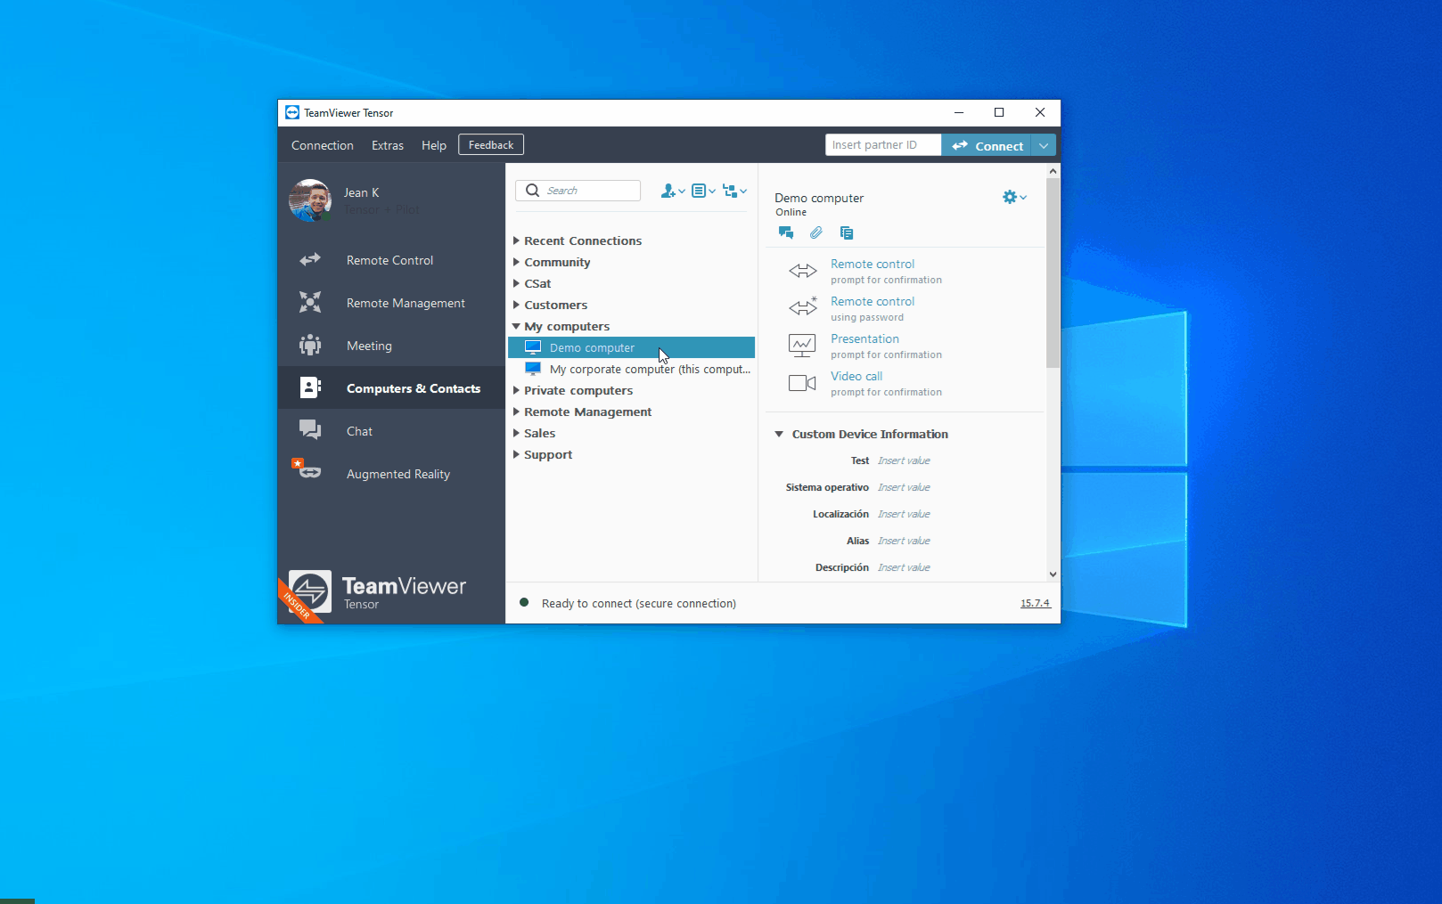Open the Extras menu

pos(387,145)
